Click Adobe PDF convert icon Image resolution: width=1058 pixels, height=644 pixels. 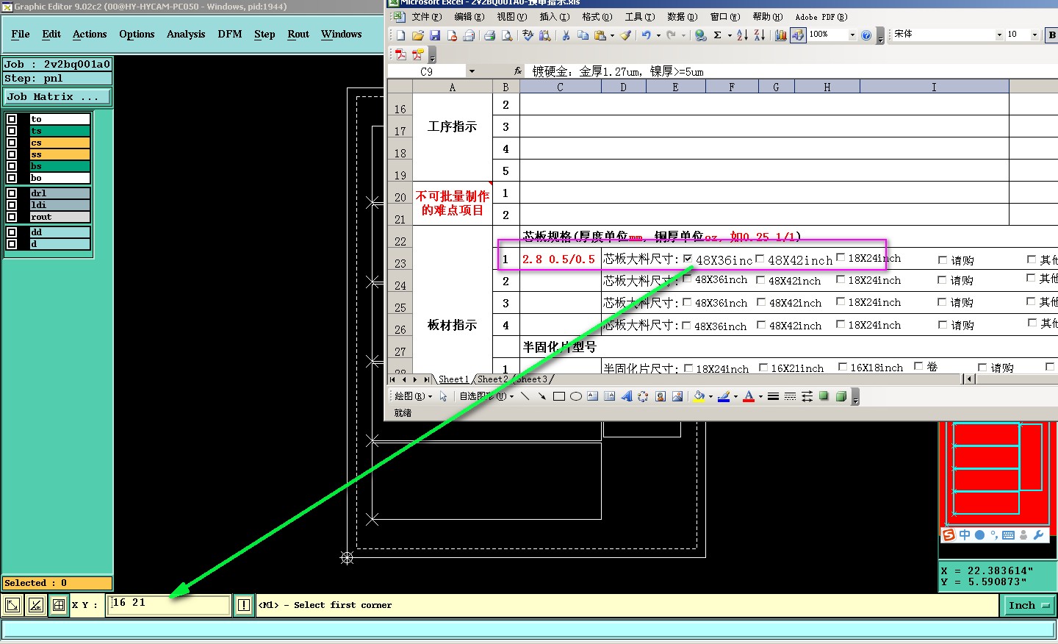click(x=400, y=54)
